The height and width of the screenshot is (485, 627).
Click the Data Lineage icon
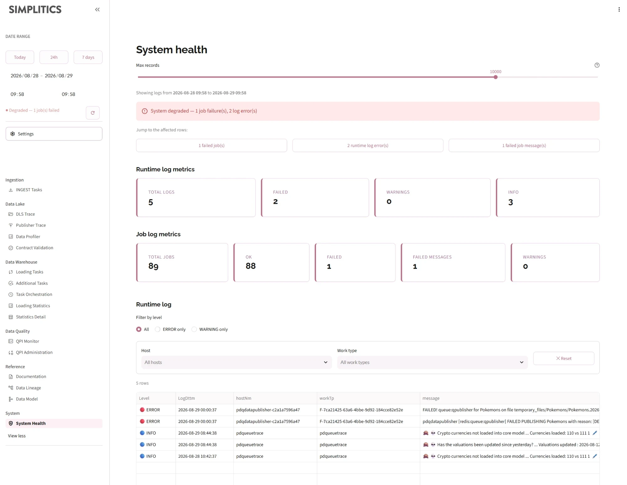11,388
